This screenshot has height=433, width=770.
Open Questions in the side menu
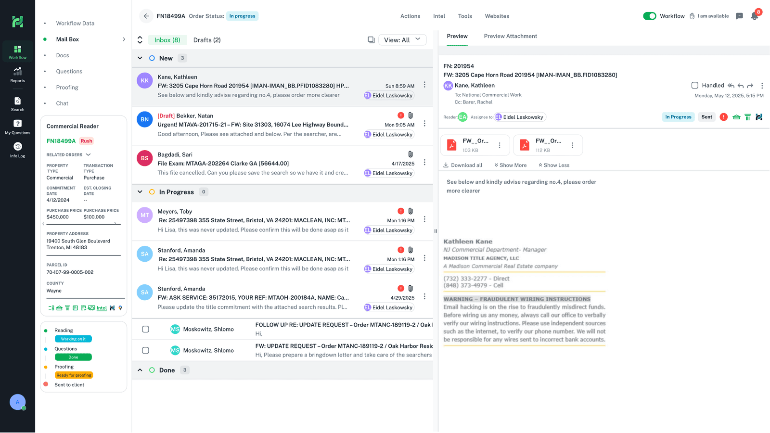69,71
